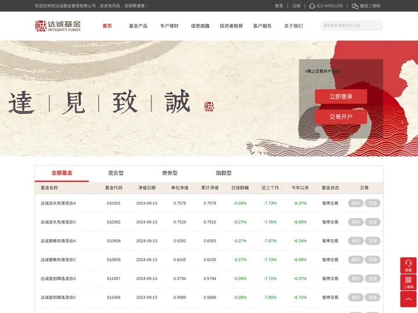The image size is (418, 313).
Task: Click fund code 011098
Action: [114, 297]
